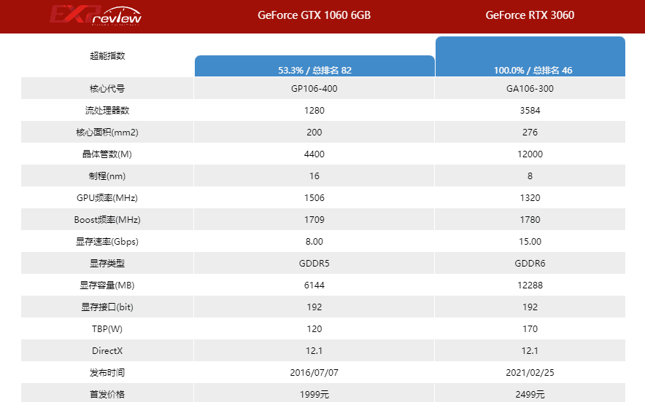The image size is (645, 402).
Task: Select the 1280 stream processor value
Action: point(314,110)
